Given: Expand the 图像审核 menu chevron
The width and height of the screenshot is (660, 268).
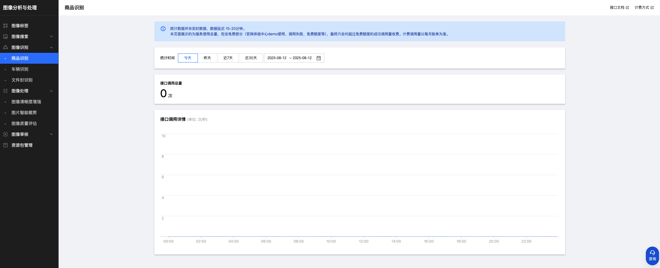Looking at the screenshot, I should (51, 134).
